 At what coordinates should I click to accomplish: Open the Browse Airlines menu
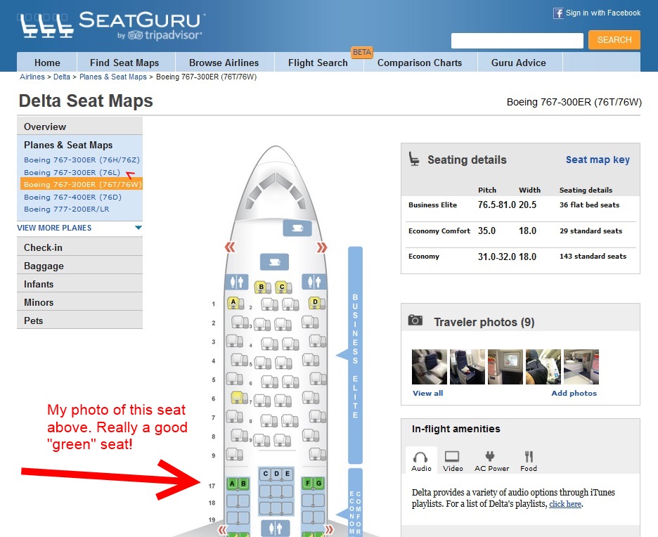[x=224, y=63]
